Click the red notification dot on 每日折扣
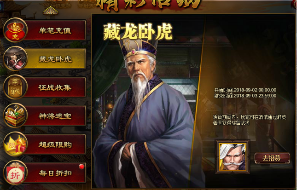Viewport: 297px width, 190px height. (82, 167)
